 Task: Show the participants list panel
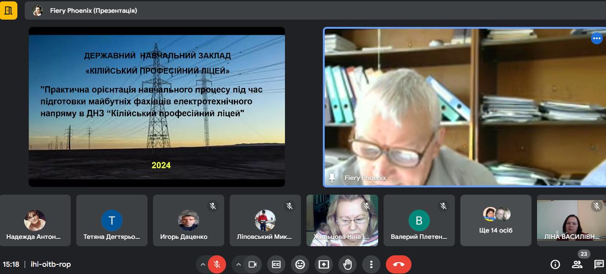(x=577, y=264)
